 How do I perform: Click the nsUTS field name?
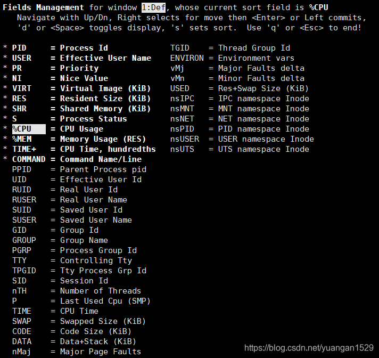(x=182, y=149)
